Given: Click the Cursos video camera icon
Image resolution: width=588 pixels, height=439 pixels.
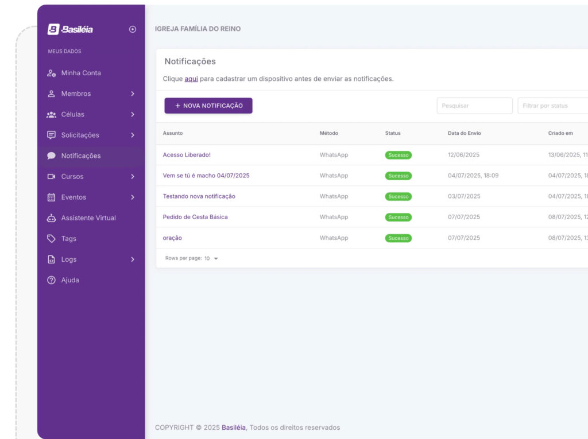Looking at the screenshot, I should coord(51,177).
